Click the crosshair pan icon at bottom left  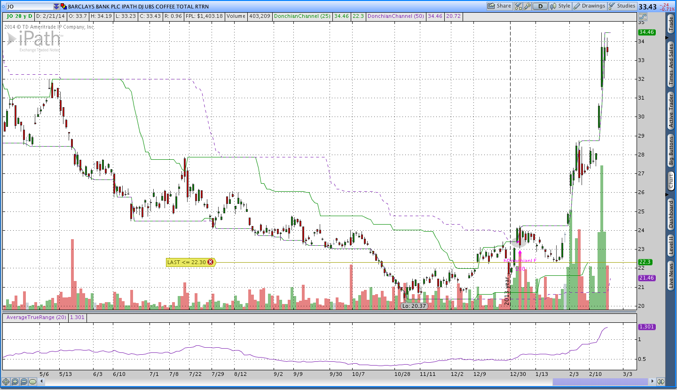click(x=7, y=382)
